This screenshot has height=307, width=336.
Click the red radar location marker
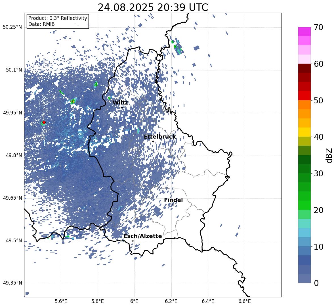click(x=44, y=122)
